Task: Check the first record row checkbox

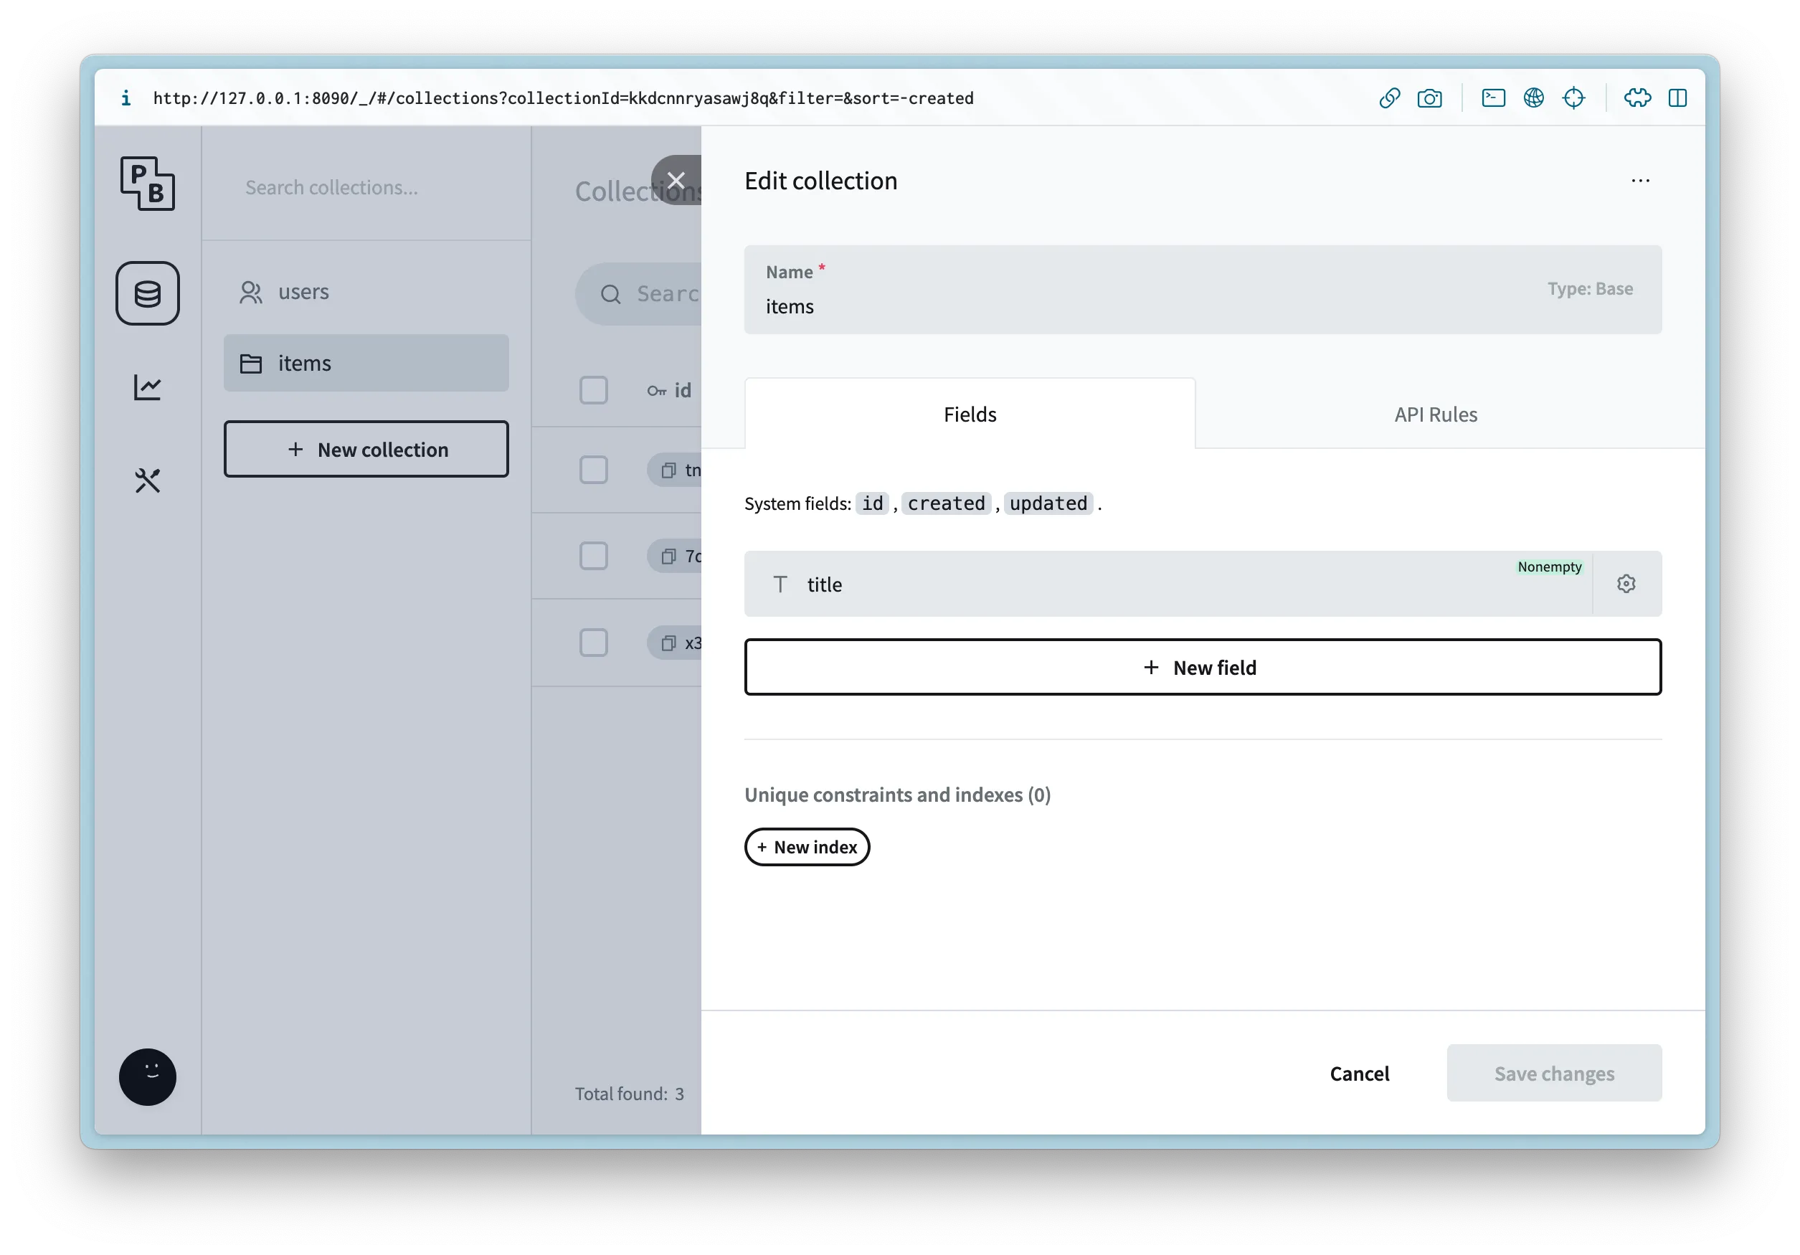Action: [x=594, y=470]
